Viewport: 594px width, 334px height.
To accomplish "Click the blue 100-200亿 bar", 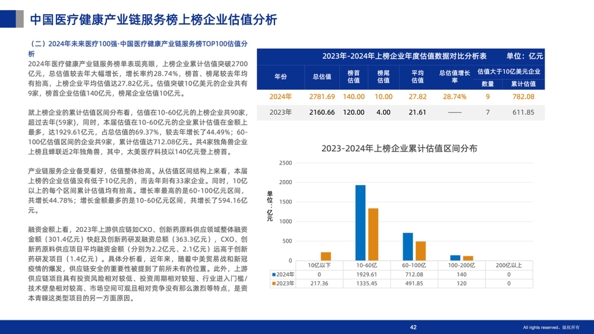I will click(455, 258).
